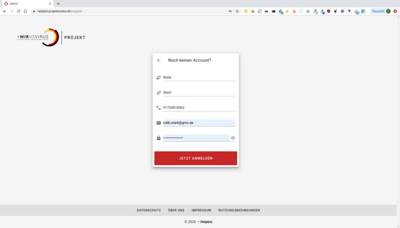Click the browser forward arrow
Screen dimensions: 400x228
point(11,11)
